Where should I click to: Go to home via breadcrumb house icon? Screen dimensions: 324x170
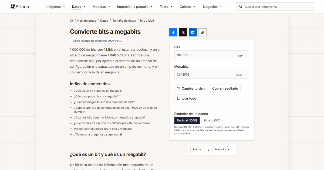[x=72, y=20]
